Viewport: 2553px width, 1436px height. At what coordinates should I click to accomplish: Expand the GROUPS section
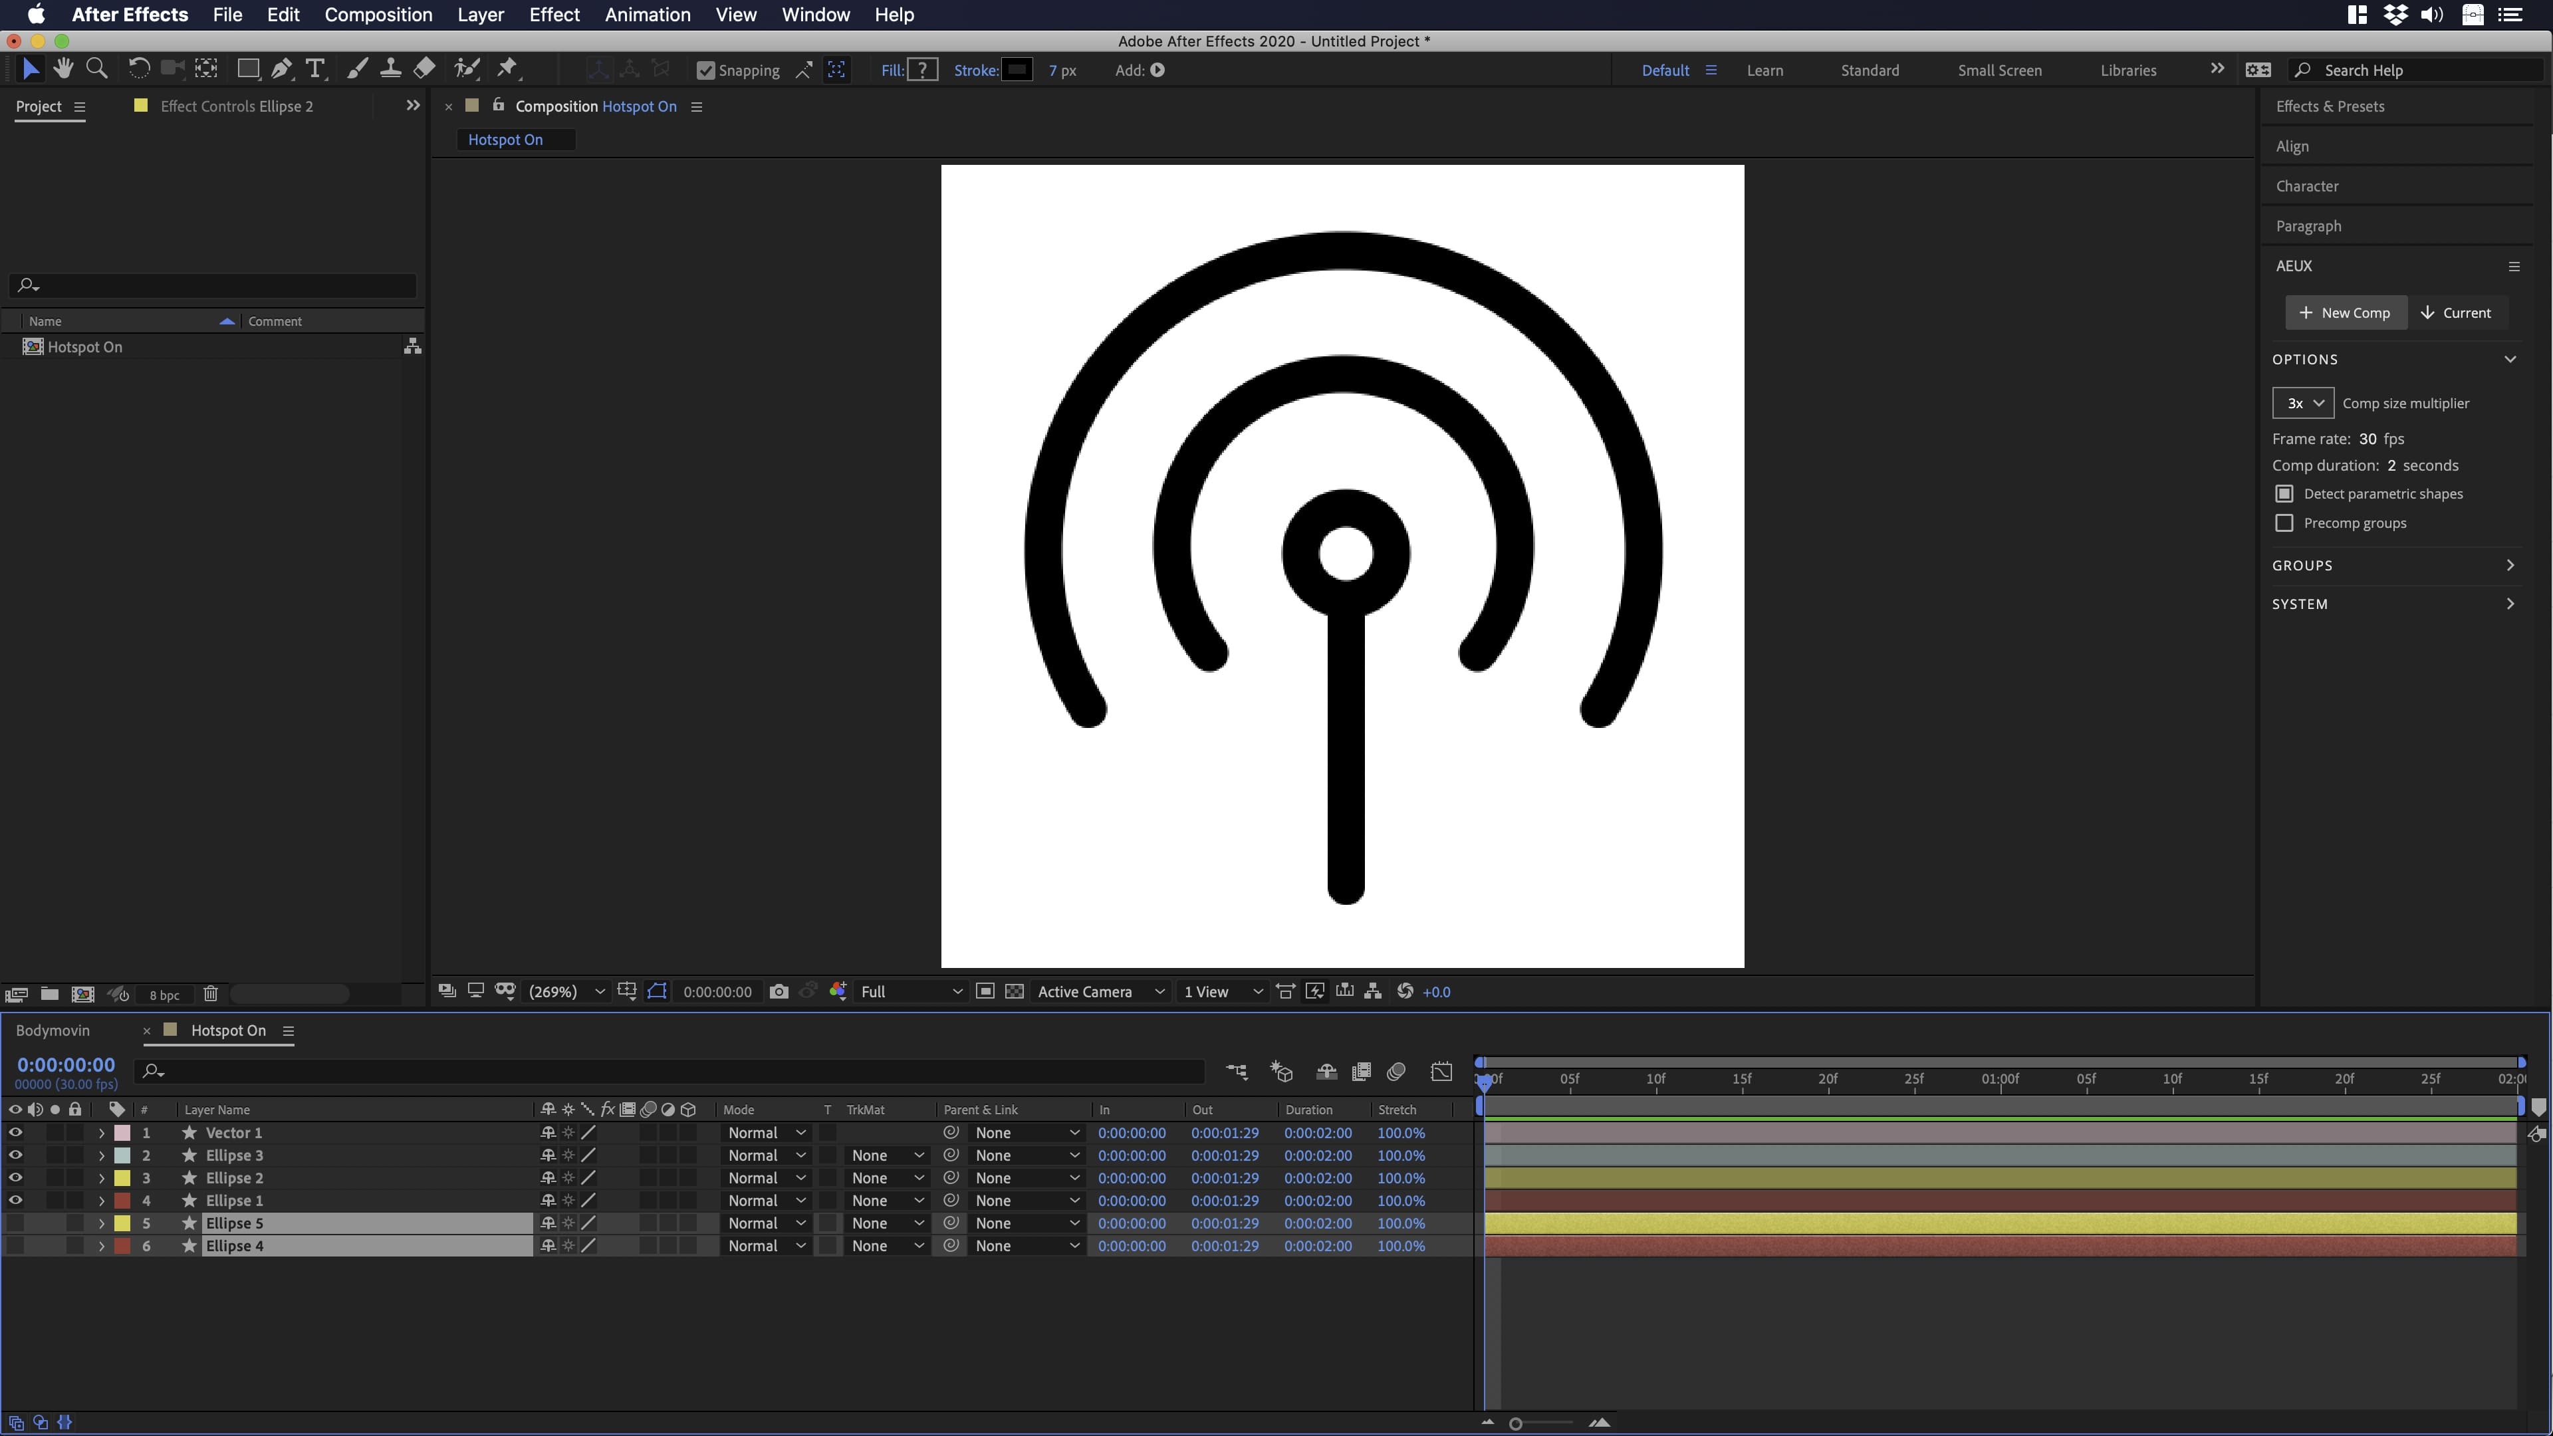2510,565
